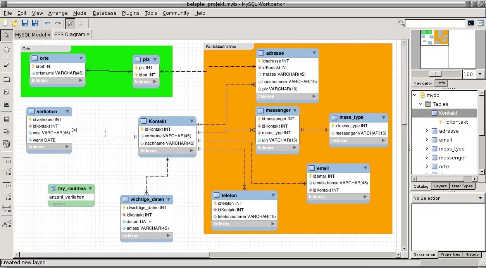Select the 1:1 non-identifying relationship tool
The height and width of the screenshot is (268, 486).
coord(7,159)
